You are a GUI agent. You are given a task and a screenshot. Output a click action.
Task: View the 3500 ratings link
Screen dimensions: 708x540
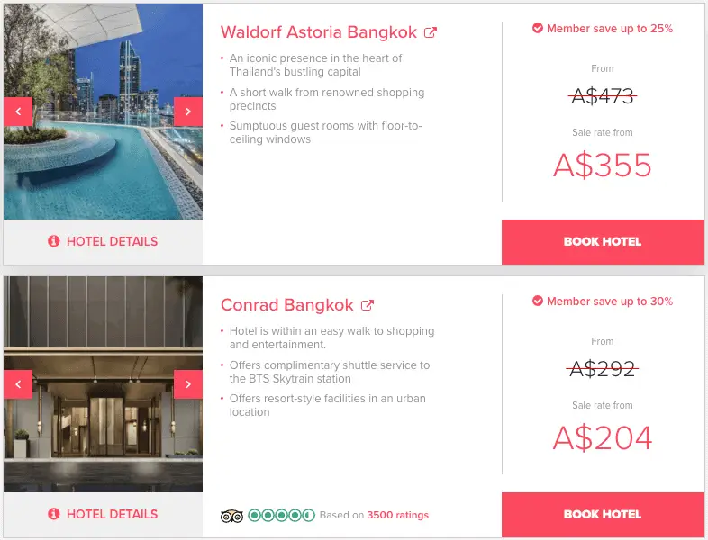click(x=397, y=515)
